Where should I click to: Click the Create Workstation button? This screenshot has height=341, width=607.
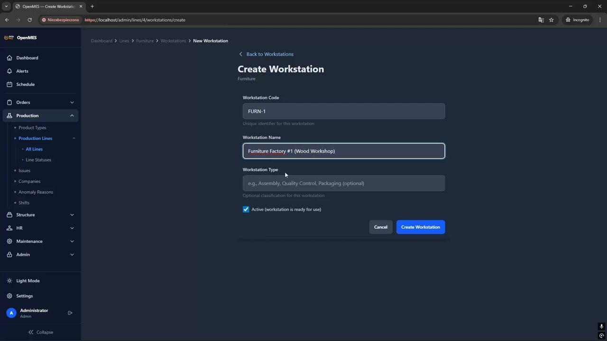pyautogui.click(x=421, y=227)
